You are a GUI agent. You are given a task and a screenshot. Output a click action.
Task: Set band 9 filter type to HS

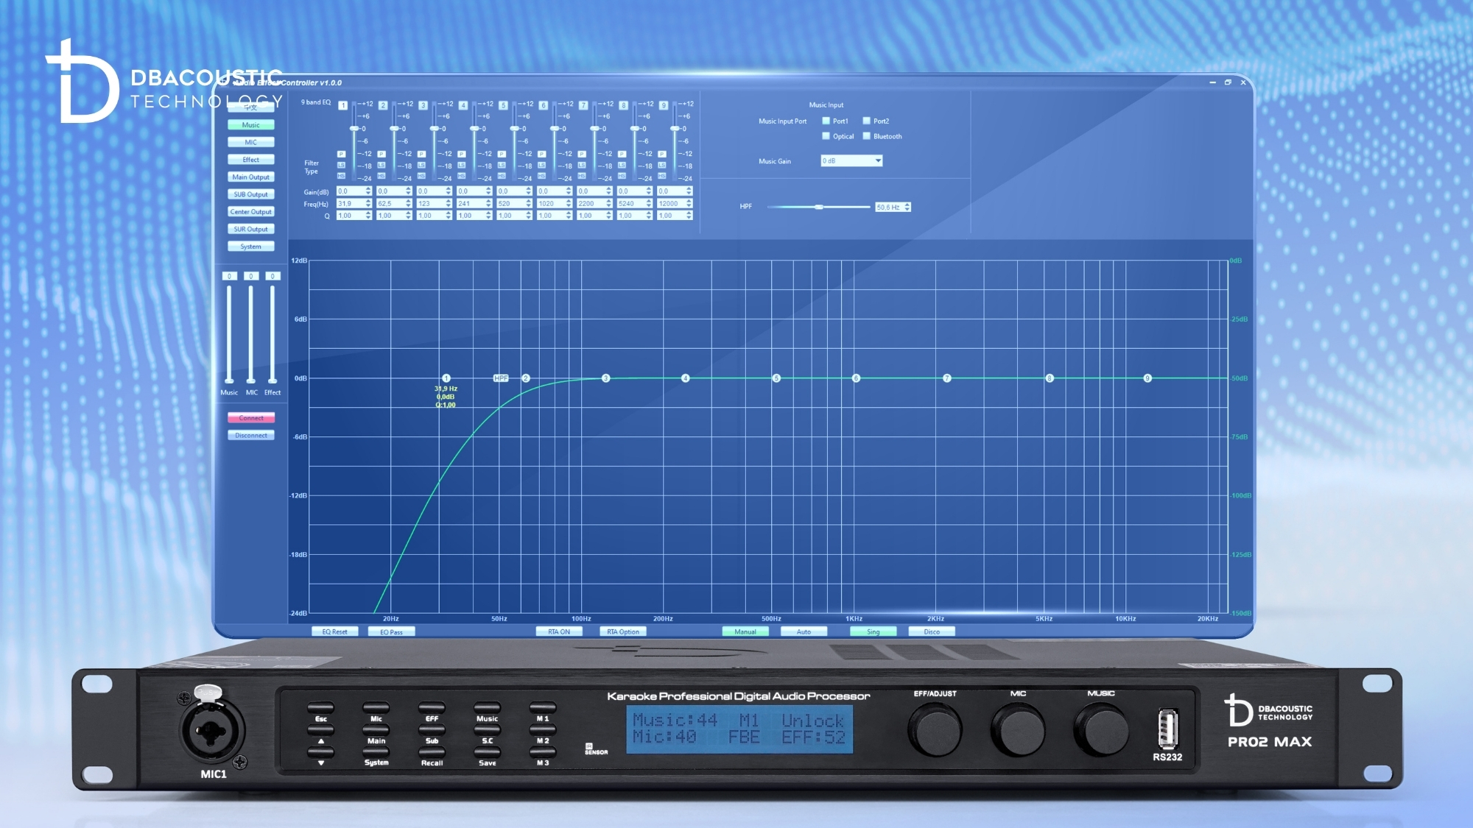point(662,176)
